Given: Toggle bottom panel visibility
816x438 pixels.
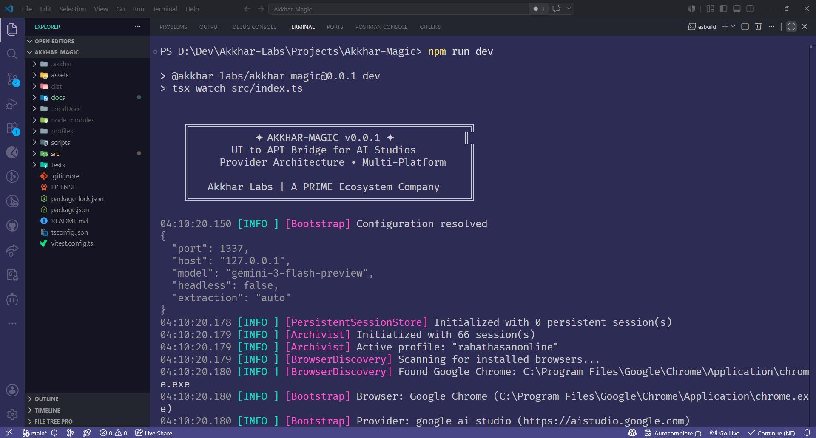Looking at the screenshot, I should 737,8.
